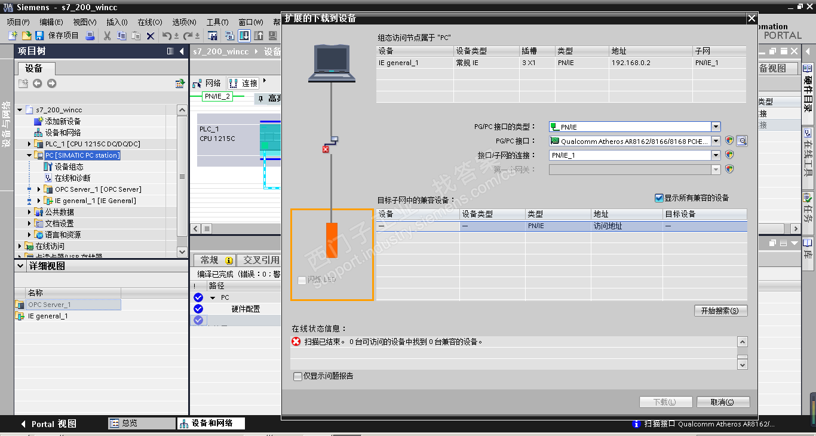Image resolution: width=816 pixels, height=436 pixels.
Task: Open the 插入(I) menu
Action: (x=116, y=22)
